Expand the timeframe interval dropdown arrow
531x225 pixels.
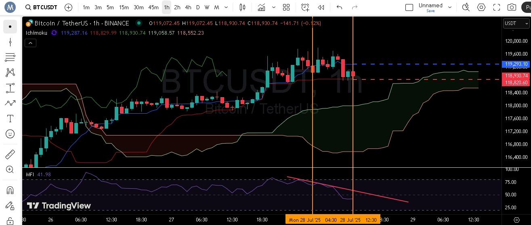[226, 7]
